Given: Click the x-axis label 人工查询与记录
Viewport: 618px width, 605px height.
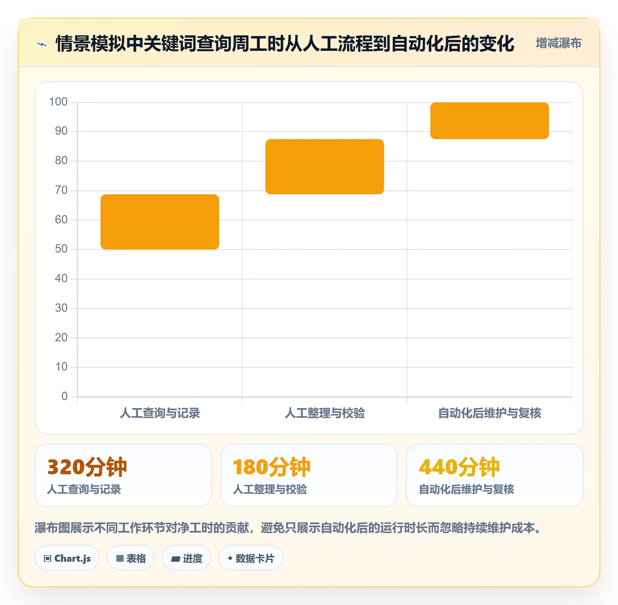Looking at the screenshot, I should click(160, 413).
